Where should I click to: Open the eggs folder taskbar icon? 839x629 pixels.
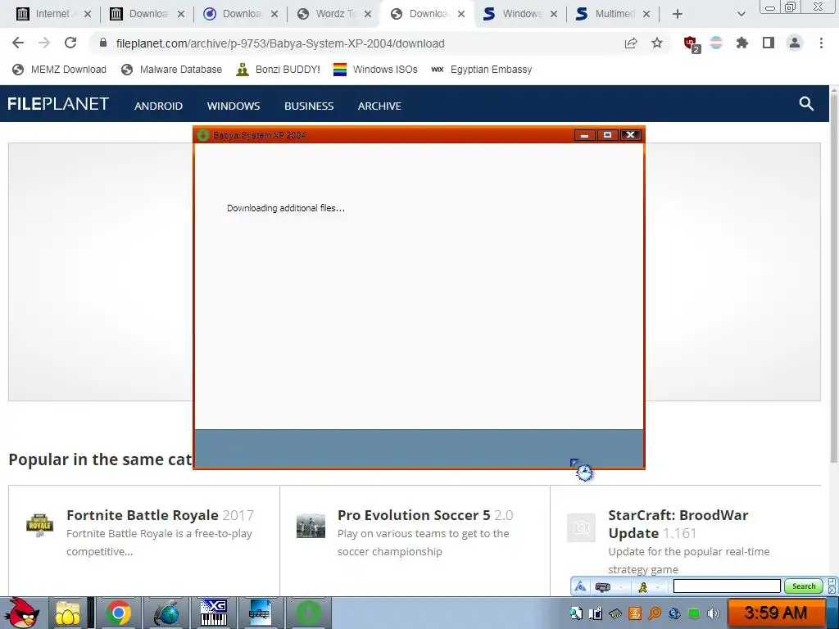pos(67,613)
